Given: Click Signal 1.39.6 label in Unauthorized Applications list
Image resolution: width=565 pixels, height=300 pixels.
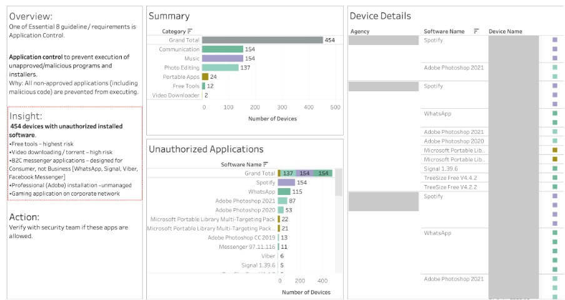Looking at the screenshot, I should click(x=258, y=265).
